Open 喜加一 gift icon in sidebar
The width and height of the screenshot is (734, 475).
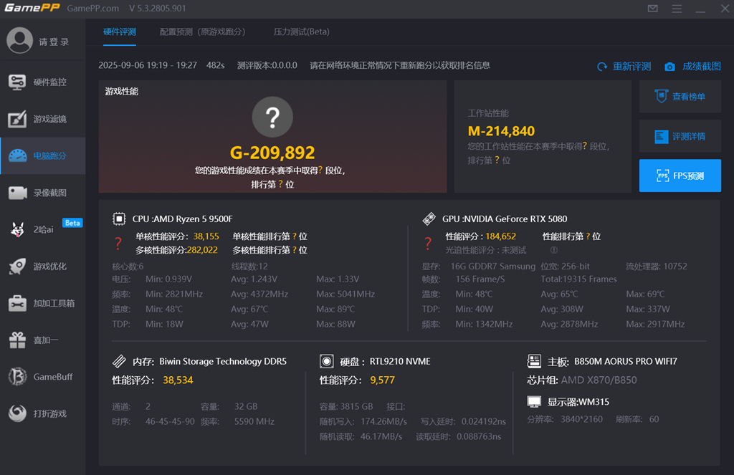[18, 340]
